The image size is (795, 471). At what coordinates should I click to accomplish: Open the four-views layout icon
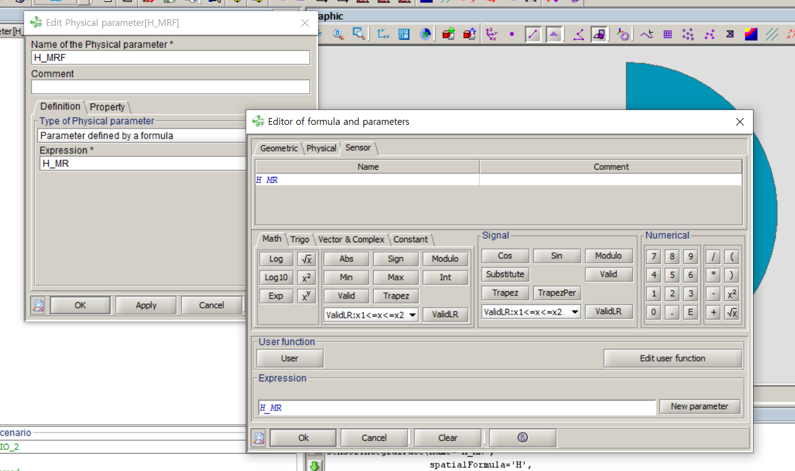pyautogui.click(x=404, y=34)
